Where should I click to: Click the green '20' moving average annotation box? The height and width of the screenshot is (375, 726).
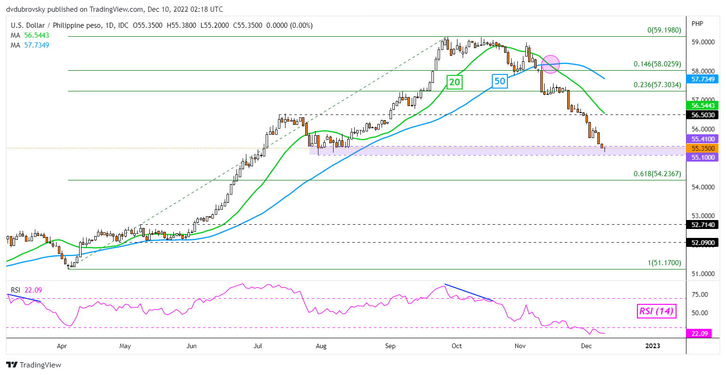pos(455,82)
